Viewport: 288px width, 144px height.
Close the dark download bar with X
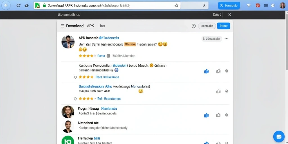click(229, 15)
